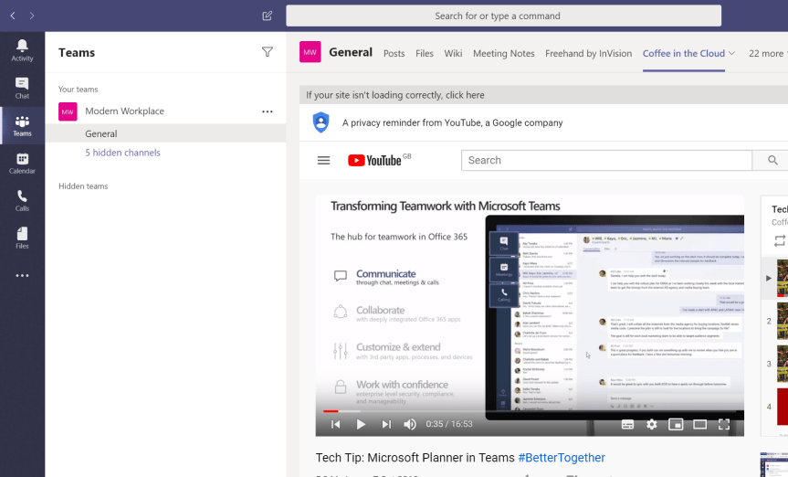Expand 5 hidden channels
Image resolution: width=788 pixels, height=477 pixels.
[x=122, y=153]
